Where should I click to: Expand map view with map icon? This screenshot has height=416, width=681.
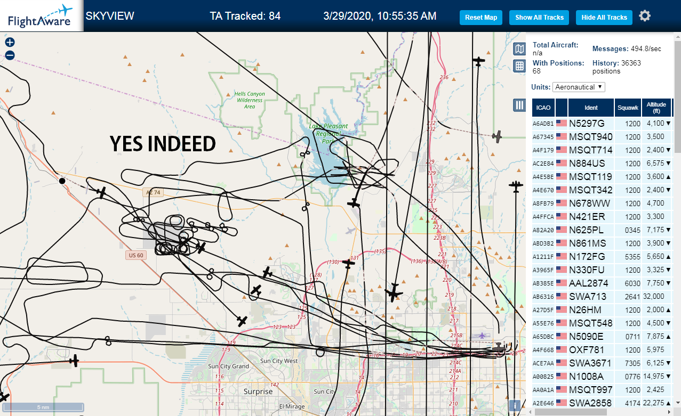click(x=519, y=50)
